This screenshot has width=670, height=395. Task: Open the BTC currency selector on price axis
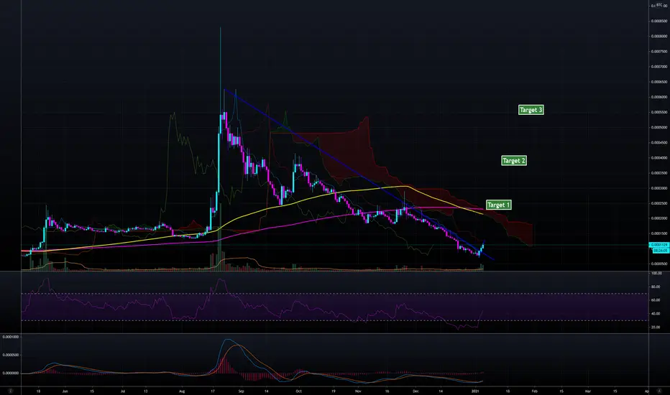659,5
